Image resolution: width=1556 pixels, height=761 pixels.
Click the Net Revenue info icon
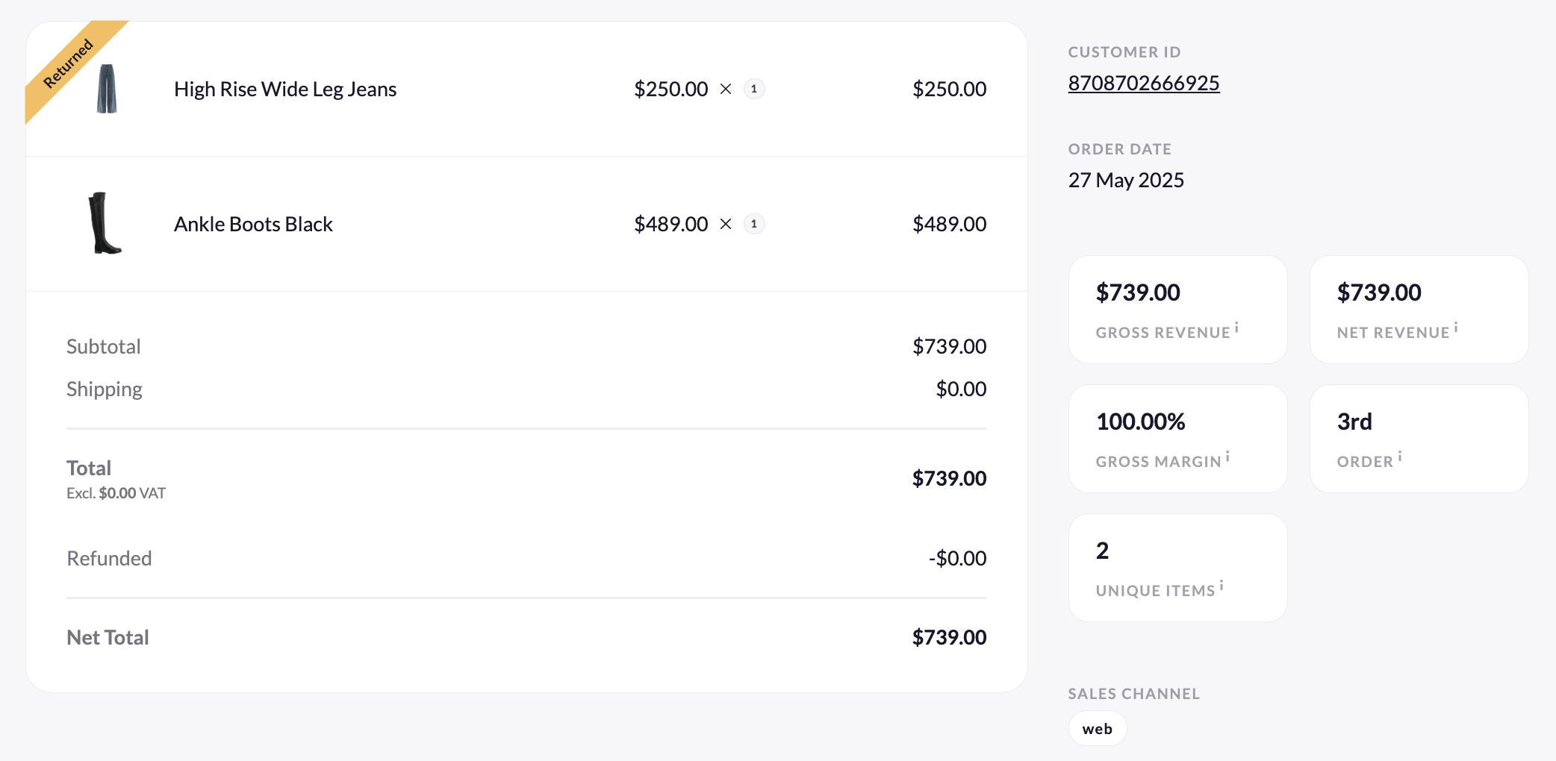[x=1456, y=328]
